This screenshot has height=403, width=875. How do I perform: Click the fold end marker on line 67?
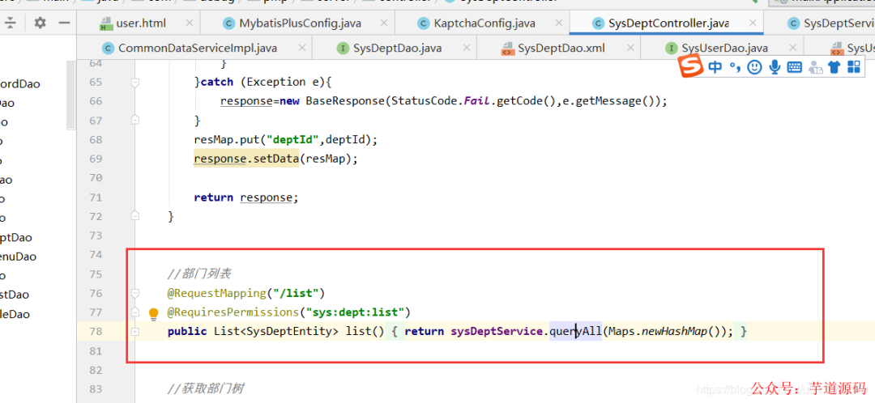pyautogui.click(x=134, y=119)
